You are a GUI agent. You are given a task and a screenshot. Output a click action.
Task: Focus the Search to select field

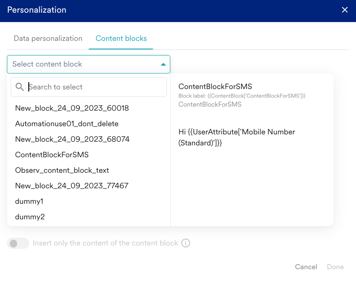[89, 87]
